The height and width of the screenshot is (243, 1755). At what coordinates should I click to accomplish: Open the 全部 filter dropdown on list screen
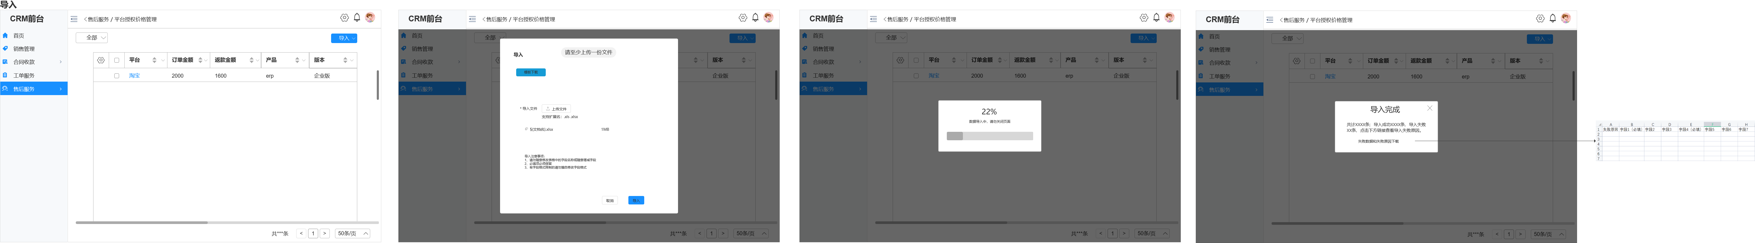point(92,38)
